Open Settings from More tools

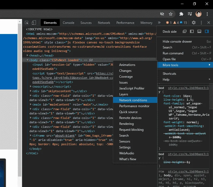(x=135, y=147)
